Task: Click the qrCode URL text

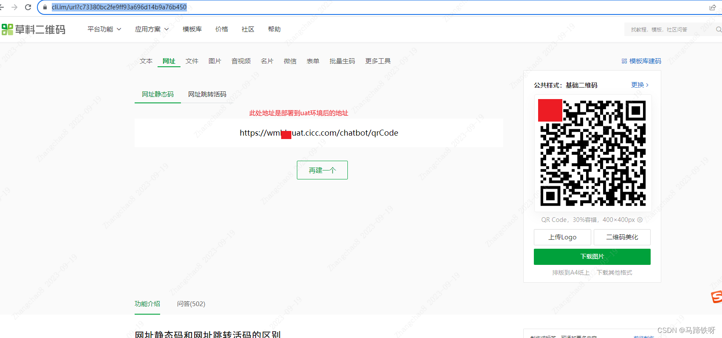Action: [x=319, y=133]
